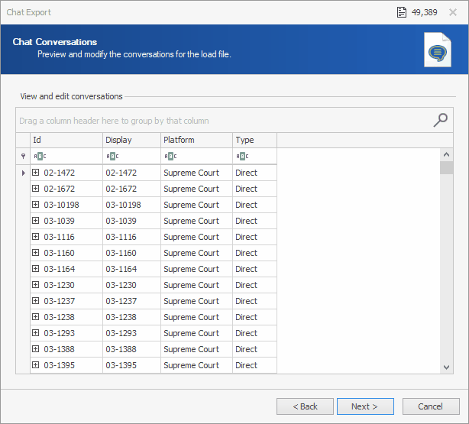Expand conversation 02-1672
Viewport: 469px width, 424px height.
click(x=36, y=189)
